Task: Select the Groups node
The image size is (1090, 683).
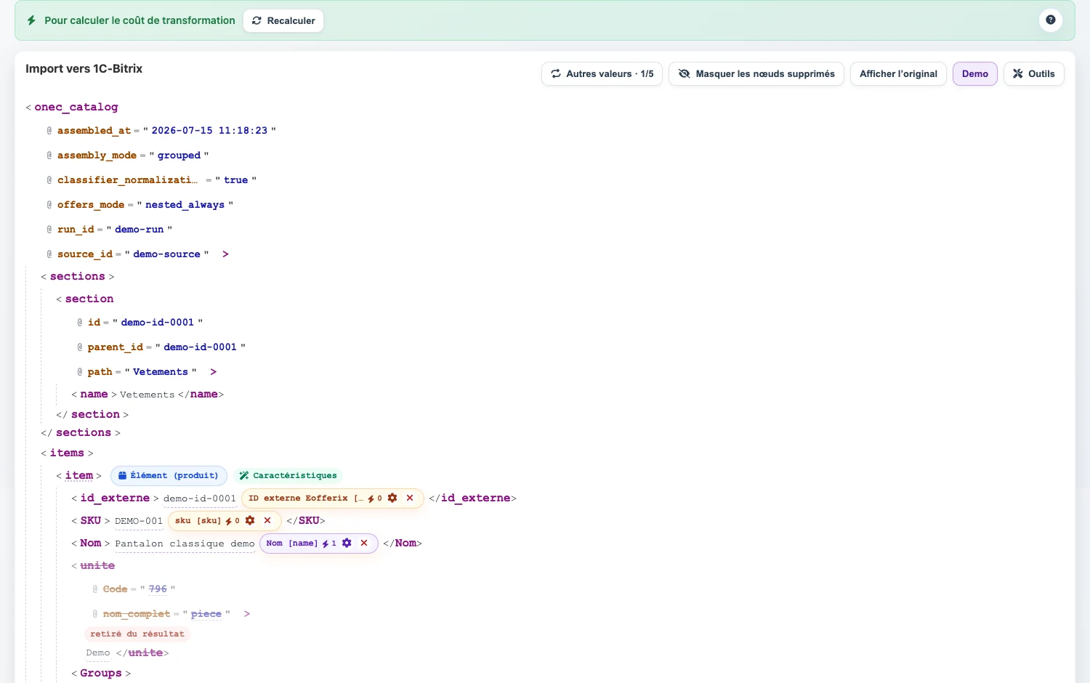Action: [101, 673]
